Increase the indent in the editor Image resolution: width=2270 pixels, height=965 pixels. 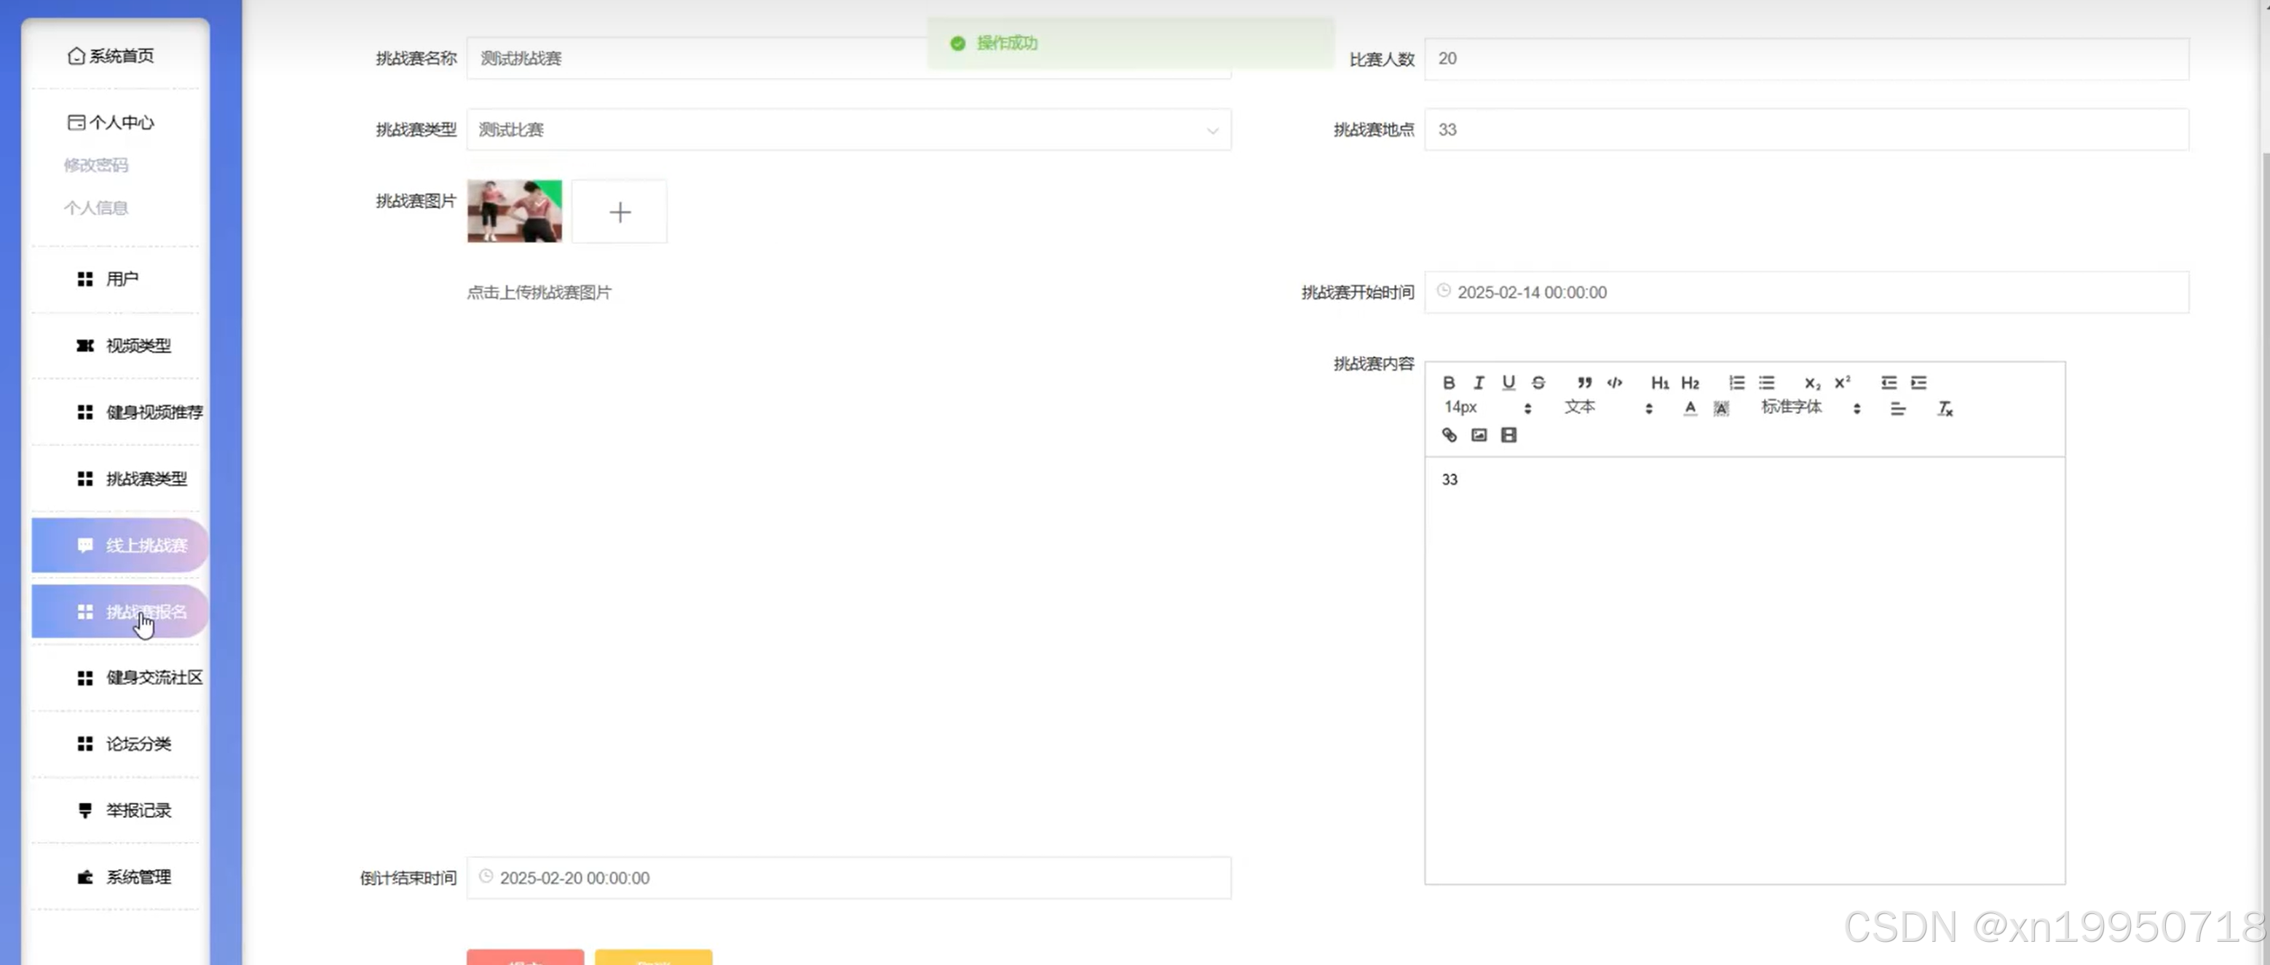(1918, 382)
